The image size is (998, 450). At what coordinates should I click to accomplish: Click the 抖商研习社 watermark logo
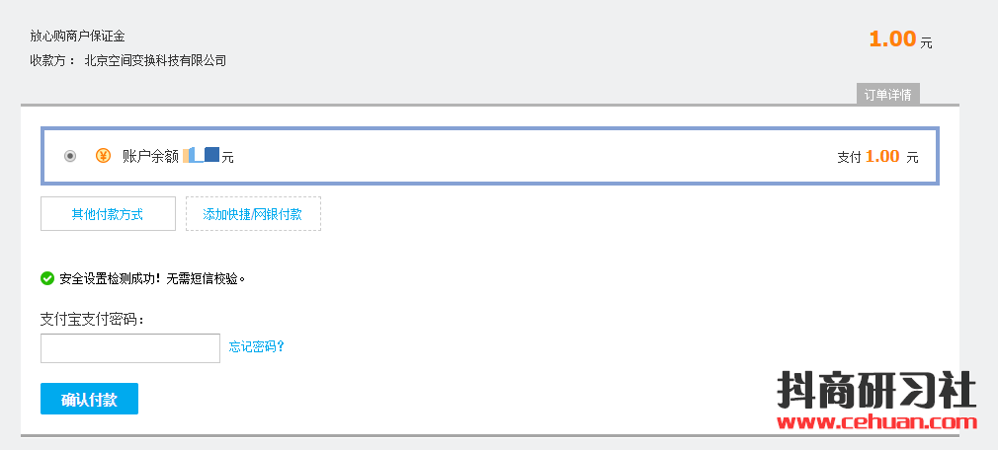click(876, 390)
